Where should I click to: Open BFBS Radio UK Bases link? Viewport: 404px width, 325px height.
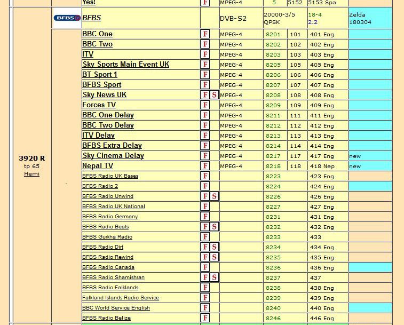[x=110, y=176]
